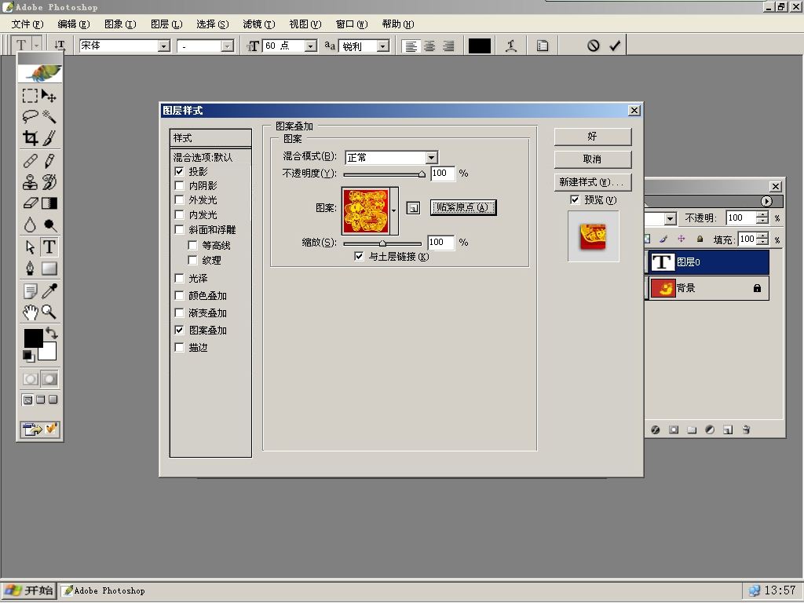Select the Type tool in toolbox
The width and height of the screenshot is (804, 603).
coord(49,247)
